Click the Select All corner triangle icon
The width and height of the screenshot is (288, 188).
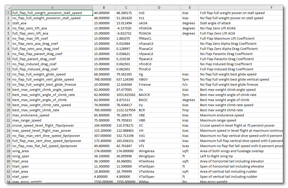[9, 7]
